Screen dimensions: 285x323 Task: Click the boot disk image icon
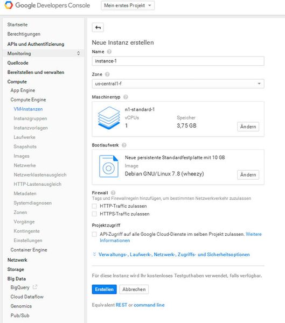pyautogui.click(x=109, y=166)
